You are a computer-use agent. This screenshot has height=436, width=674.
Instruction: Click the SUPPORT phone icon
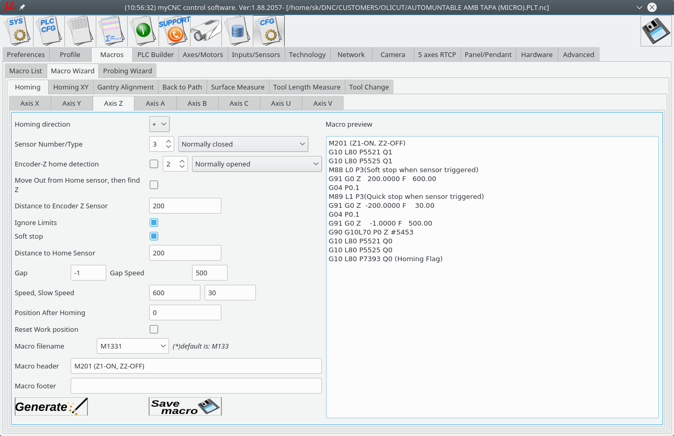tap(174, 31)
